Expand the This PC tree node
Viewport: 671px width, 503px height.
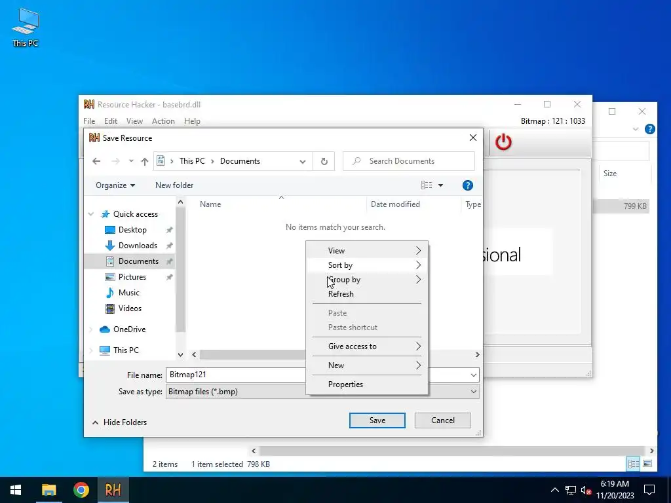pos(90,350)
